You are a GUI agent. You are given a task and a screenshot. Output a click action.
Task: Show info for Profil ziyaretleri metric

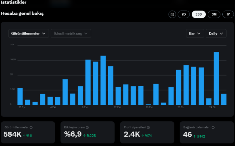coord(148,127)
